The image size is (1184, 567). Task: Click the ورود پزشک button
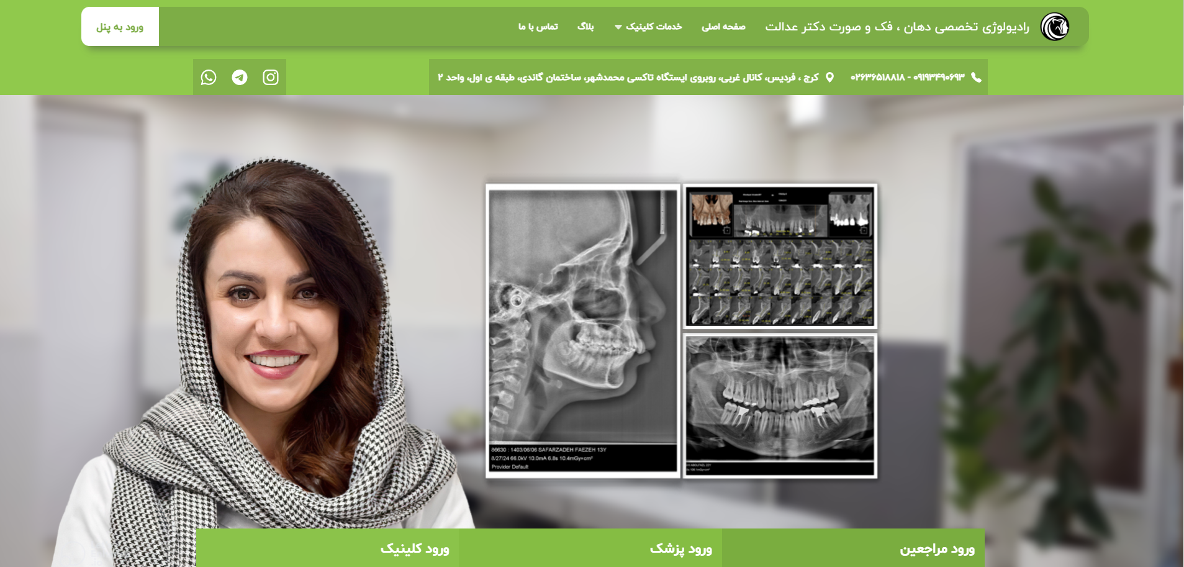pyautogui.click(x=590, y=548)
